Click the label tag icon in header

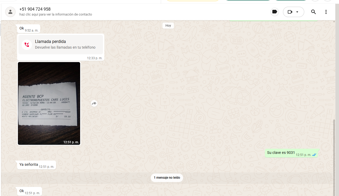pyautogui.click(x=274, y=12)
